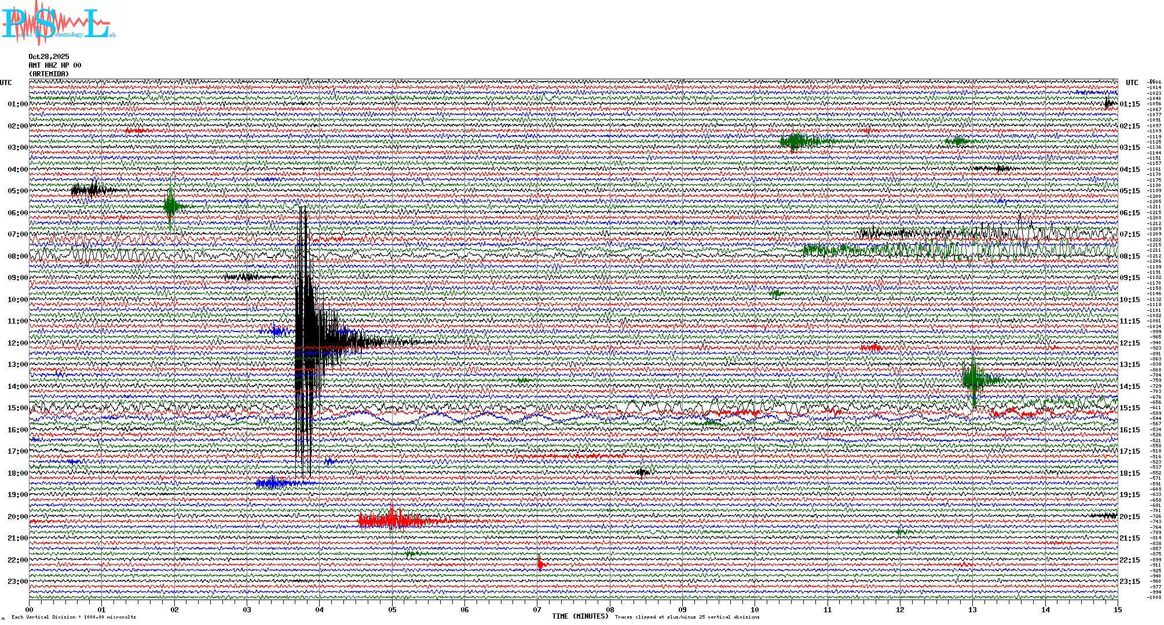Click the (ARTEMIDA) station name text
Viewport: 1164px width, 625px height.
(x=49, y=74)
